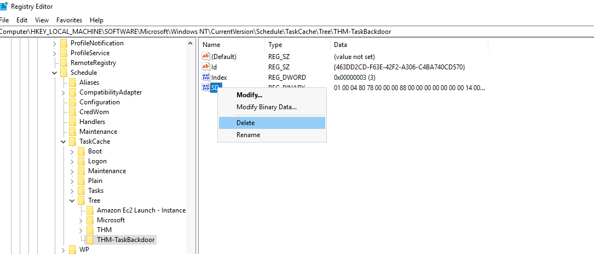The width and height of the screenshot is (594, 254).
Task: Click the registry path address bar
Action: click(296, 32)
